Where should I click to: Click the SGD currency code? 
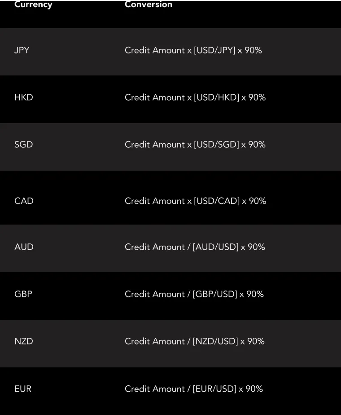(24, 145)
